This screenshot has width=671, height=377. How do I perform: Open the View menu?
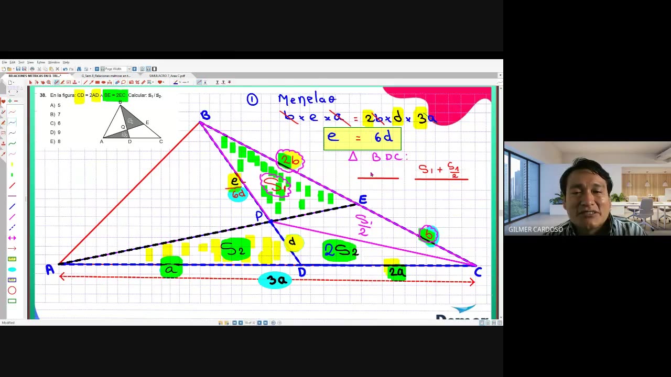coord(30,62)
